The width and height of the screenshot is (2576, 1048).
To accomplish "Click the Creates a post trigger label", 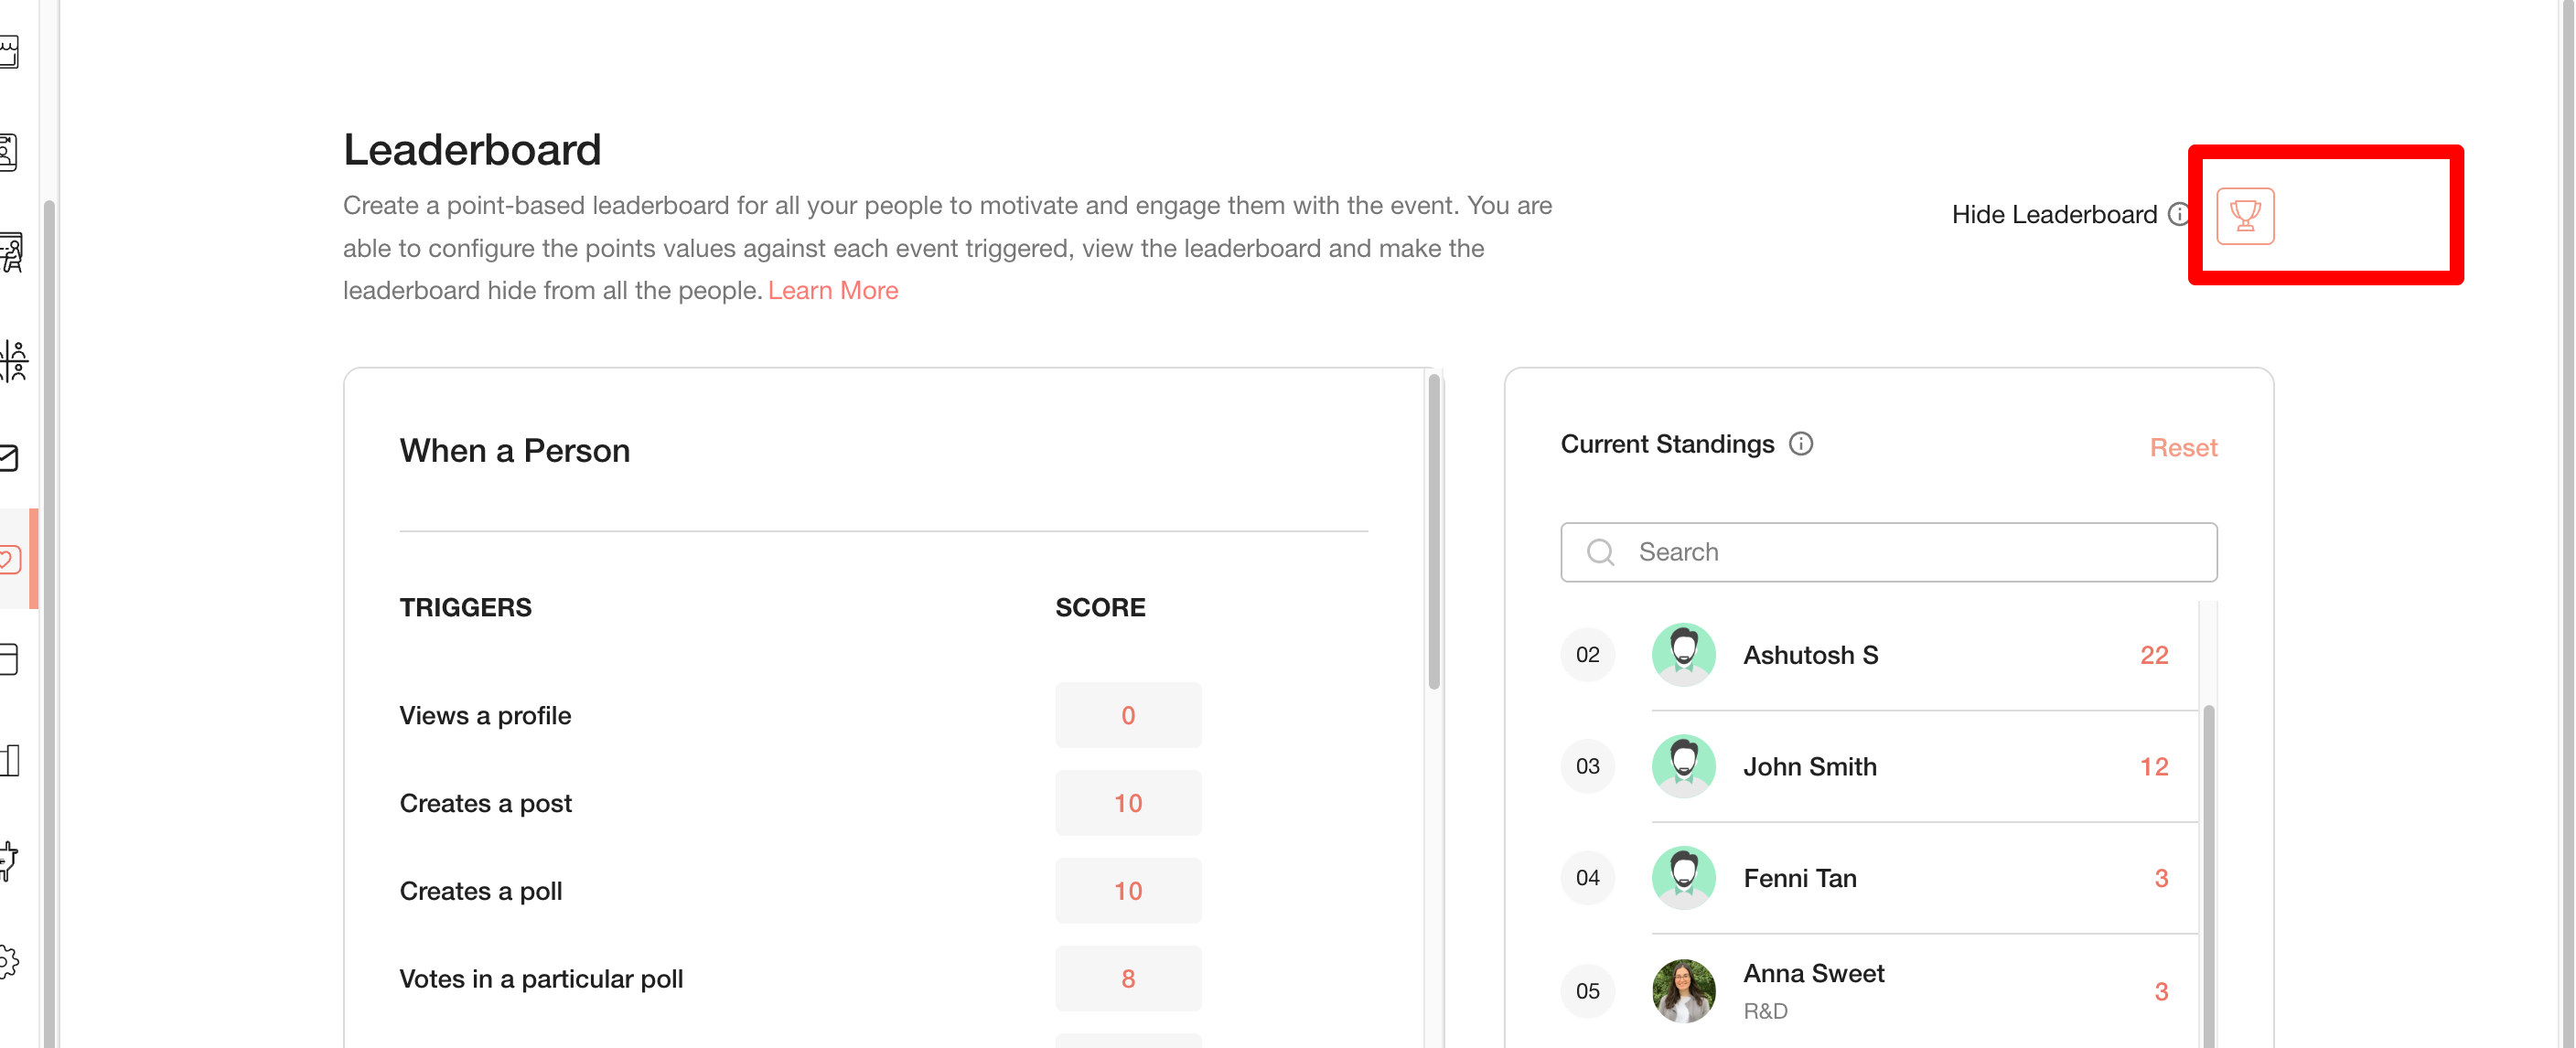I will (x=485, y=803).
